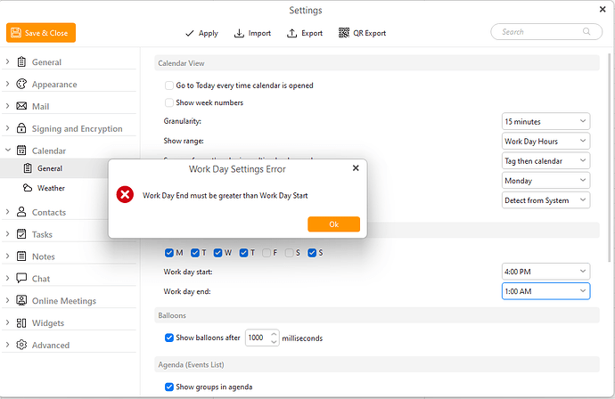
Task: Expand the Appearance section chevron
Action: (7, 84)
